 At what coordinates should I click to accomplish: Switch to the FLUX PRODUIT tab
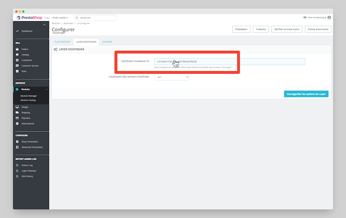click(62, 42)
